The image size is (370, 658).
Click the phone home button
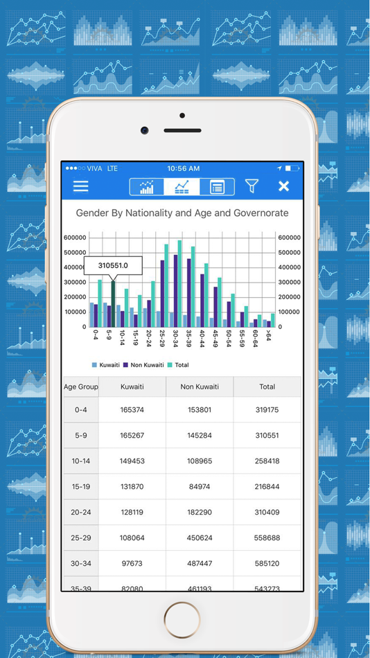182,620
